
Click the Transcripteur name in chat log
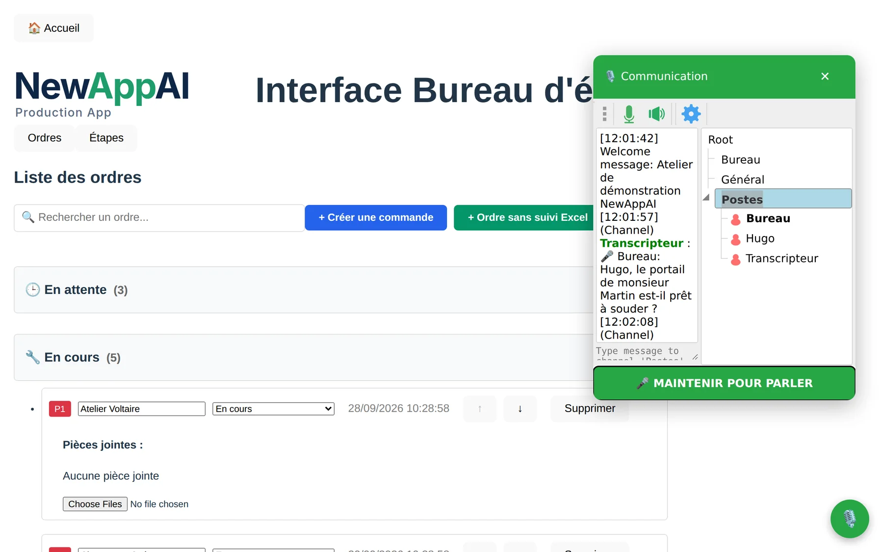coord(642,243)
